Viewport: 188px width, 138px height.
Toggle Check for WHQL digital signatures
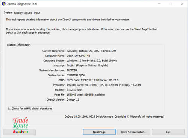click(x=10, y=108)
